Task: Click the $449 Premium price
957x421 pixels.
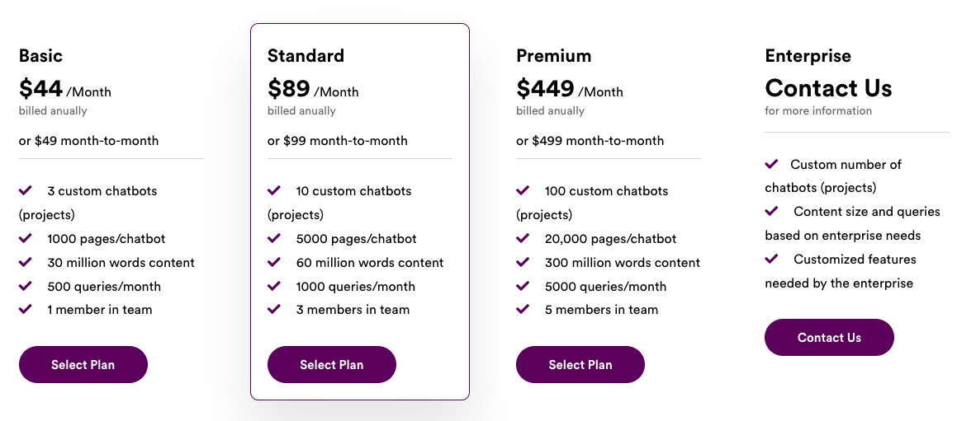Action: pyautogui.click(x=545, y=88)
